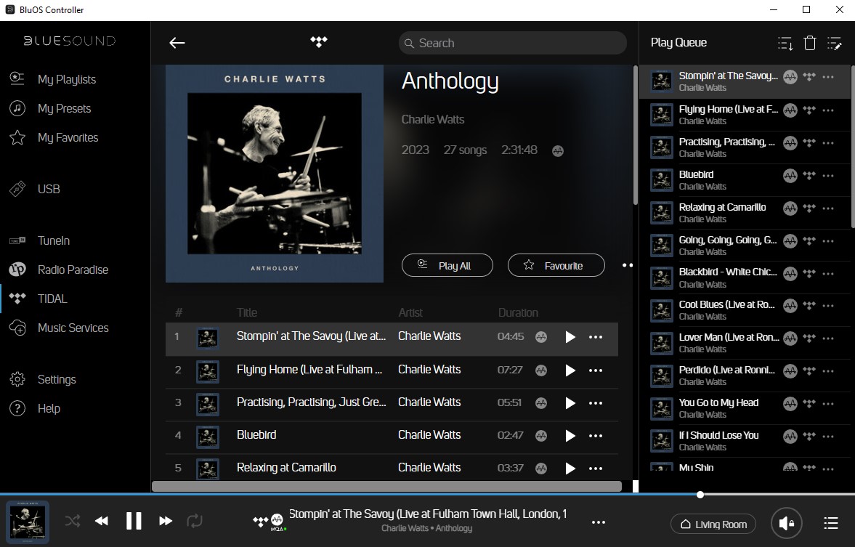Open options for track 4 Bluebird
The height and width of the screenshot is (547, 855).
[596, 436]
